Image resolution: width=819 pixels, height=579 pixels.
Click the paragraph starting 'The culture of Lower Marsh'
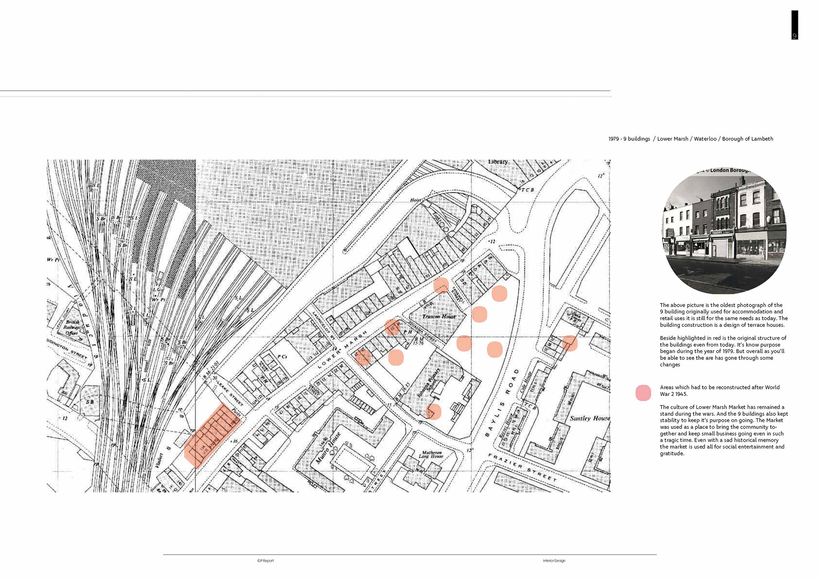click(x=724, y=430)
